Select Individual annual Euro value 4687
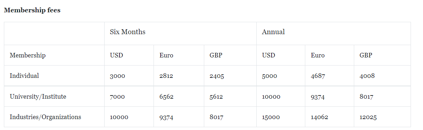The width and height of the screenshot is (423, 130). [x=318, y=76]
